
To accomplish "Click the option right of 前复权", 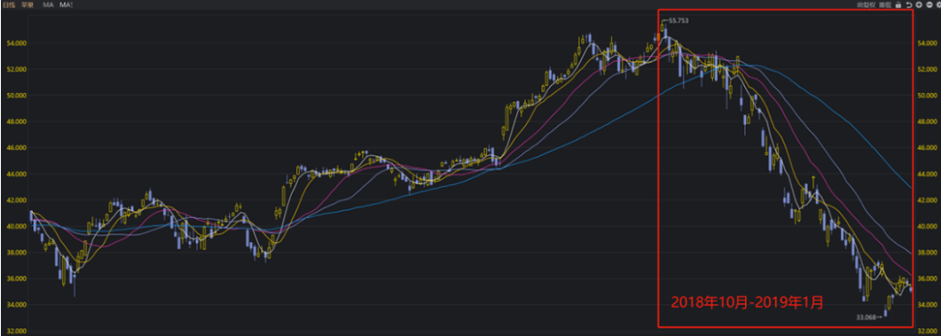I will pos(886,4).
